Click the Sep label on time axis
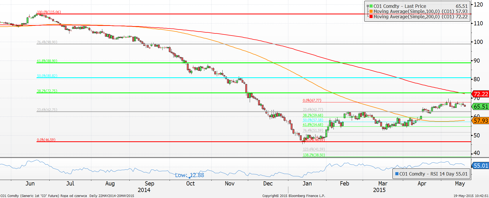 click(150, 184)
